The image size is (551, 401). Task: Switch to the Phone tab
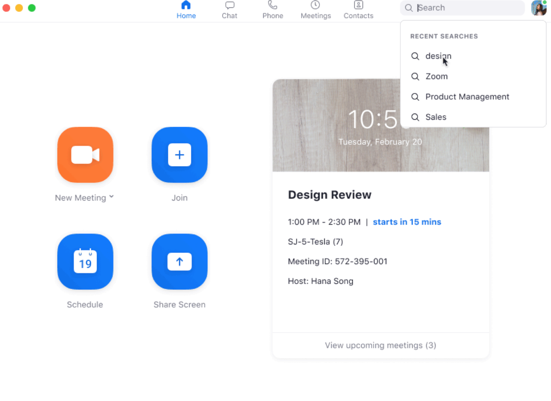273,10
